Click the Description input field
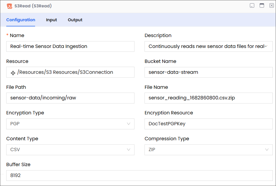The height and width of the screenshot is (186, 276). [x=208, y=47]
